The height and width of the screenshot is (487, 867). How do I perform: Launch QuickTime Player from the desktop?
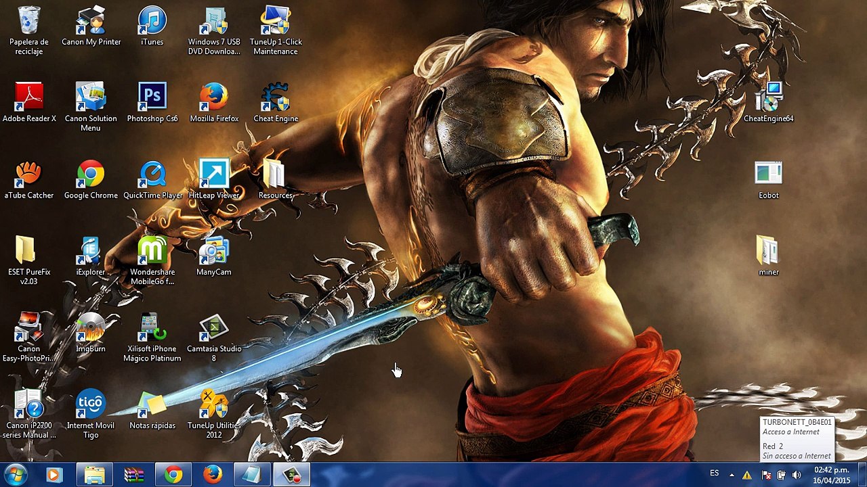coord(152,180)
